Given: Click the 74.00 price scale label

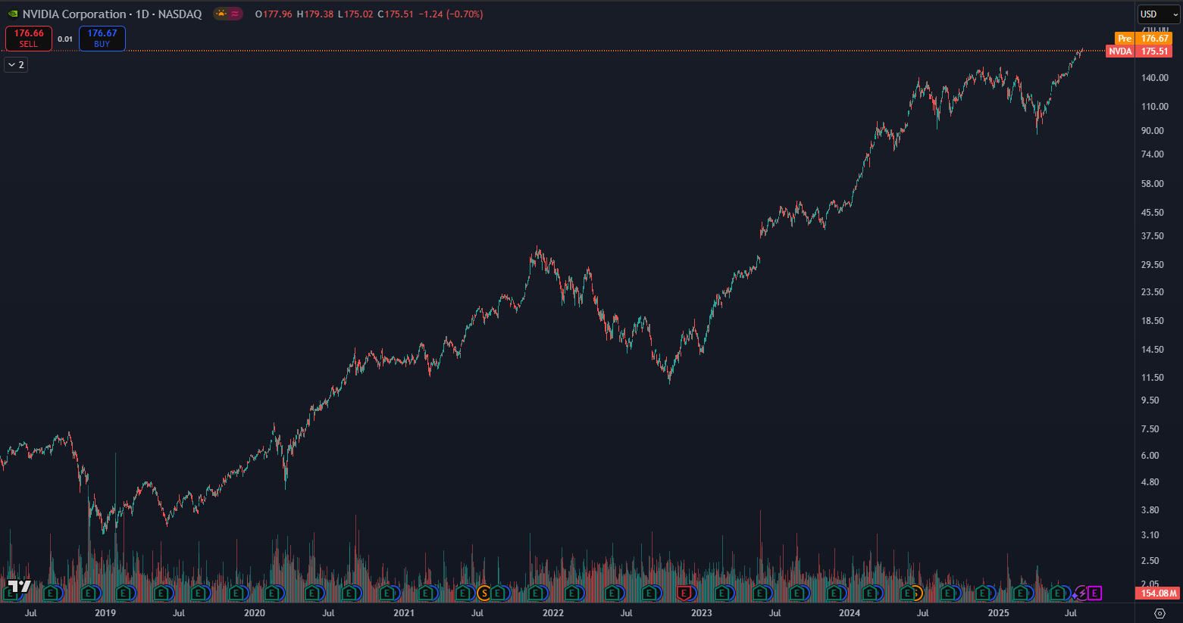Looking at the screenshot, I should tap(1152, 154).
